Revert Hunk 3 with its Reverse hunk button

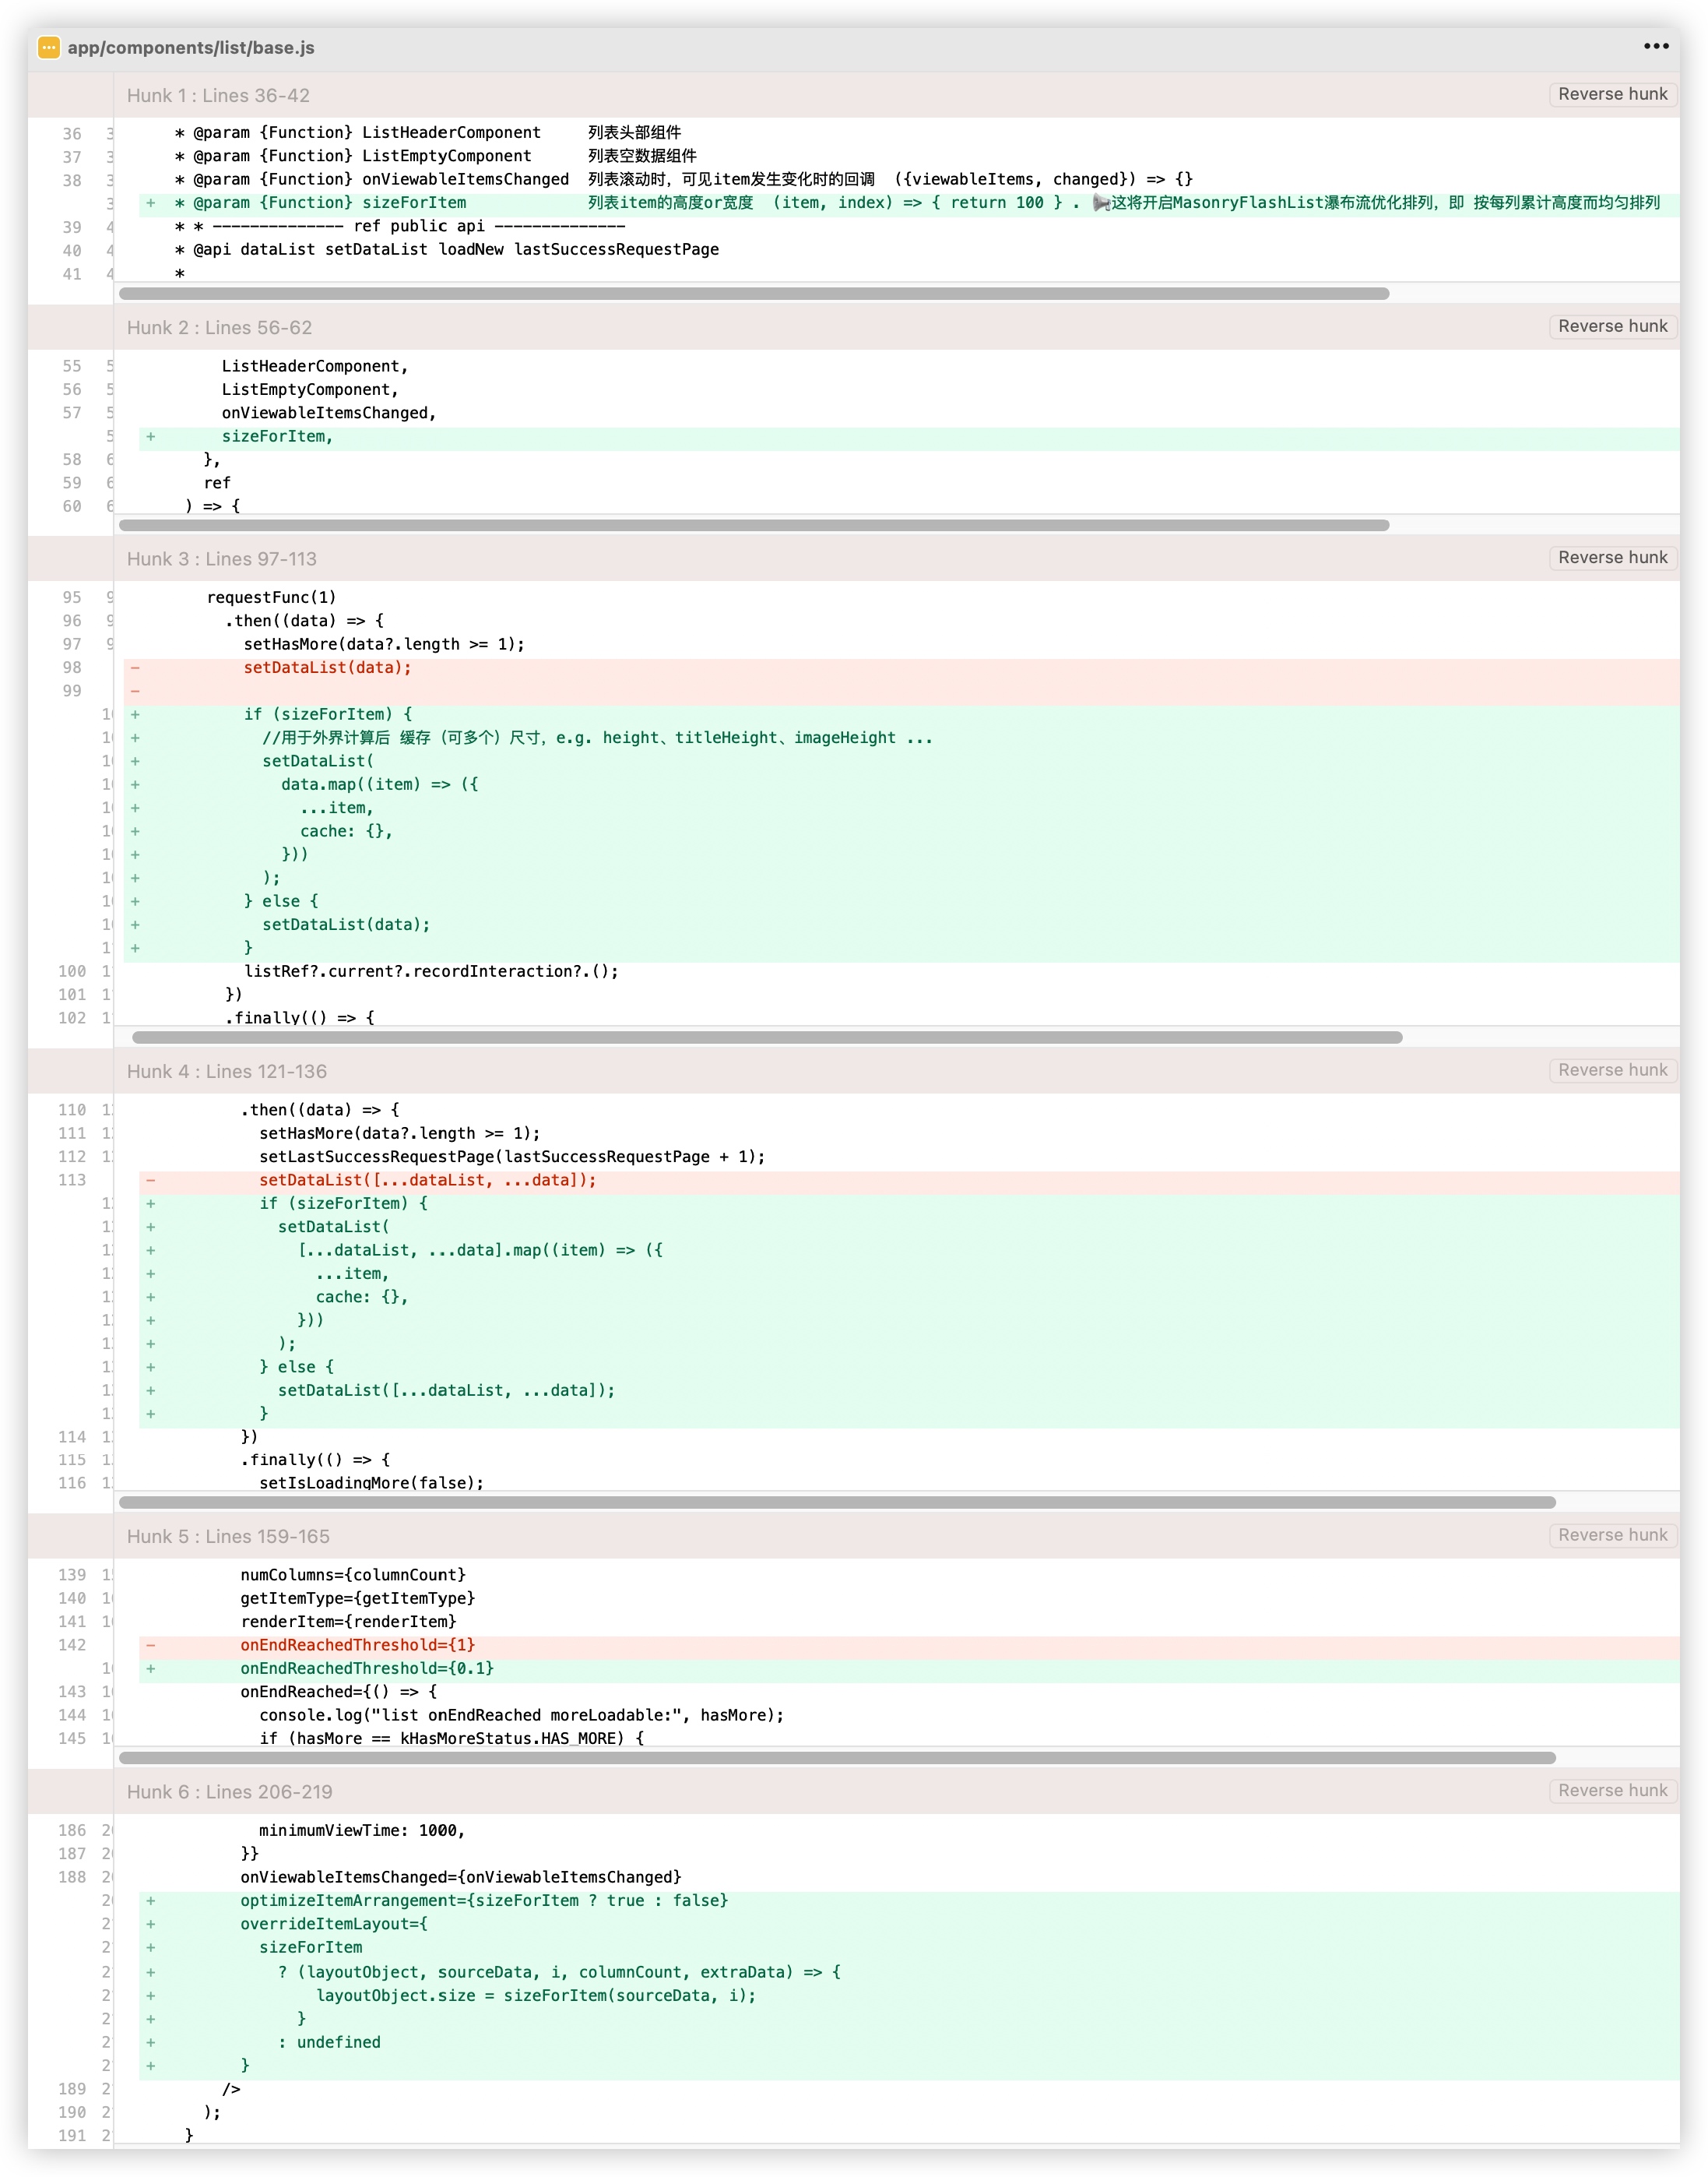[x=1612, y=557]
